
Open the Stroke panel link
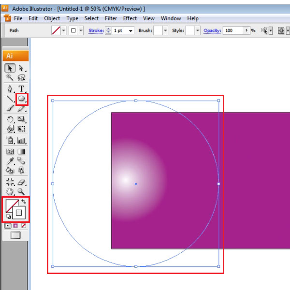click(96, 30)
